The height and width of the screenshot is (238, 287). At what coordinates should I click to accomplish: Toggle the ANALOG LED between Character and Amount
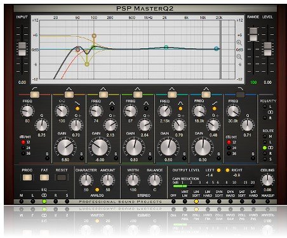click(97, 190)
